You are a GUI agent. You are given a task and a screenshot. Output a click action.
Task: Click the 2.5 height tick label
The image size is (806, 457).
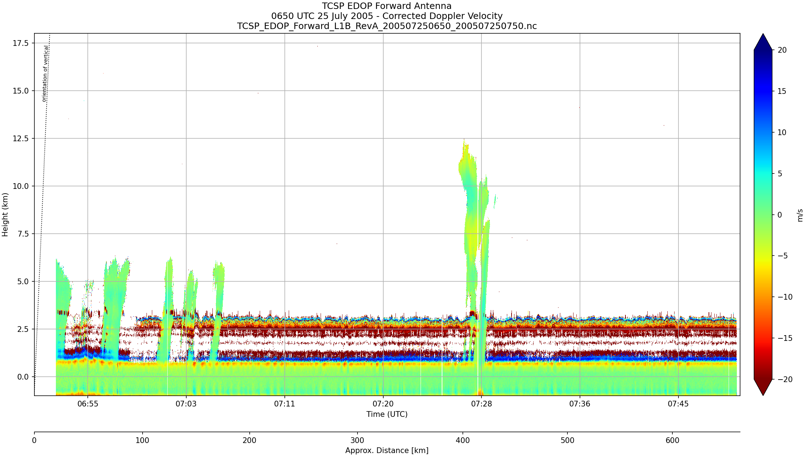(x=23, y=329)
